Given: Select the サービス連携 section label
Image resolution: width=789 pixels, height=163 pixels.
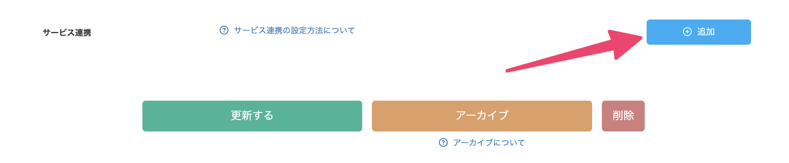Looking at the screenshot, I should pyautogui.click(x=67, y=33).
